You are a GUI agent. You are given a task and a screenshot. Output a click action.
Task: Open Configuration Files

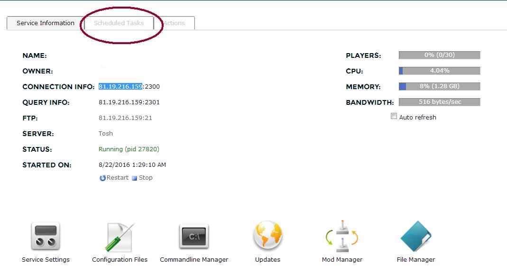(120, 236)
